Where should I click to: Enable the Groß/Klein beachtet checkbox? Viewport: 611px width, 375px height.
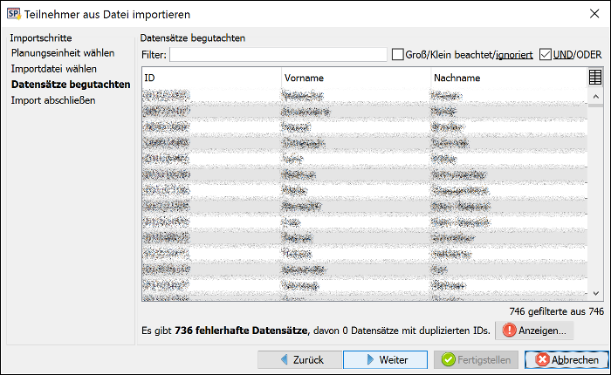coord(397,55)
